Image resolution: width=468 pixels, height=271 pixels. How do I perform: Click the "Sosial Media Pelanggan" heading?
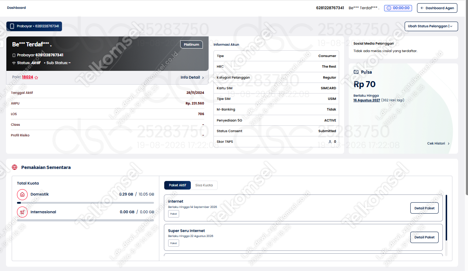[373, 44]
